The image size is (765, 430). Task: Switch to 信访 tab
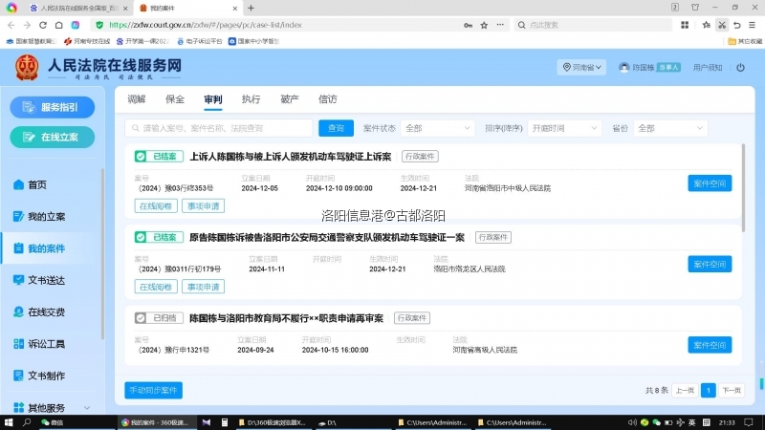(x=327, y=99)
